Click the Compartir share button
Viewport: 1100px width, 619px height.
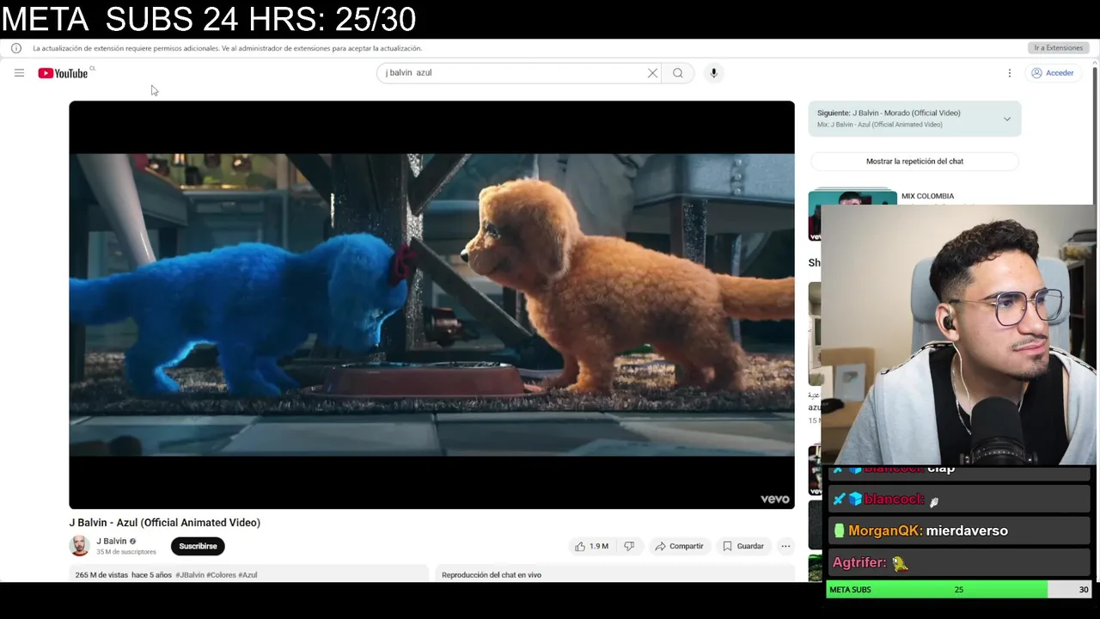679,546
